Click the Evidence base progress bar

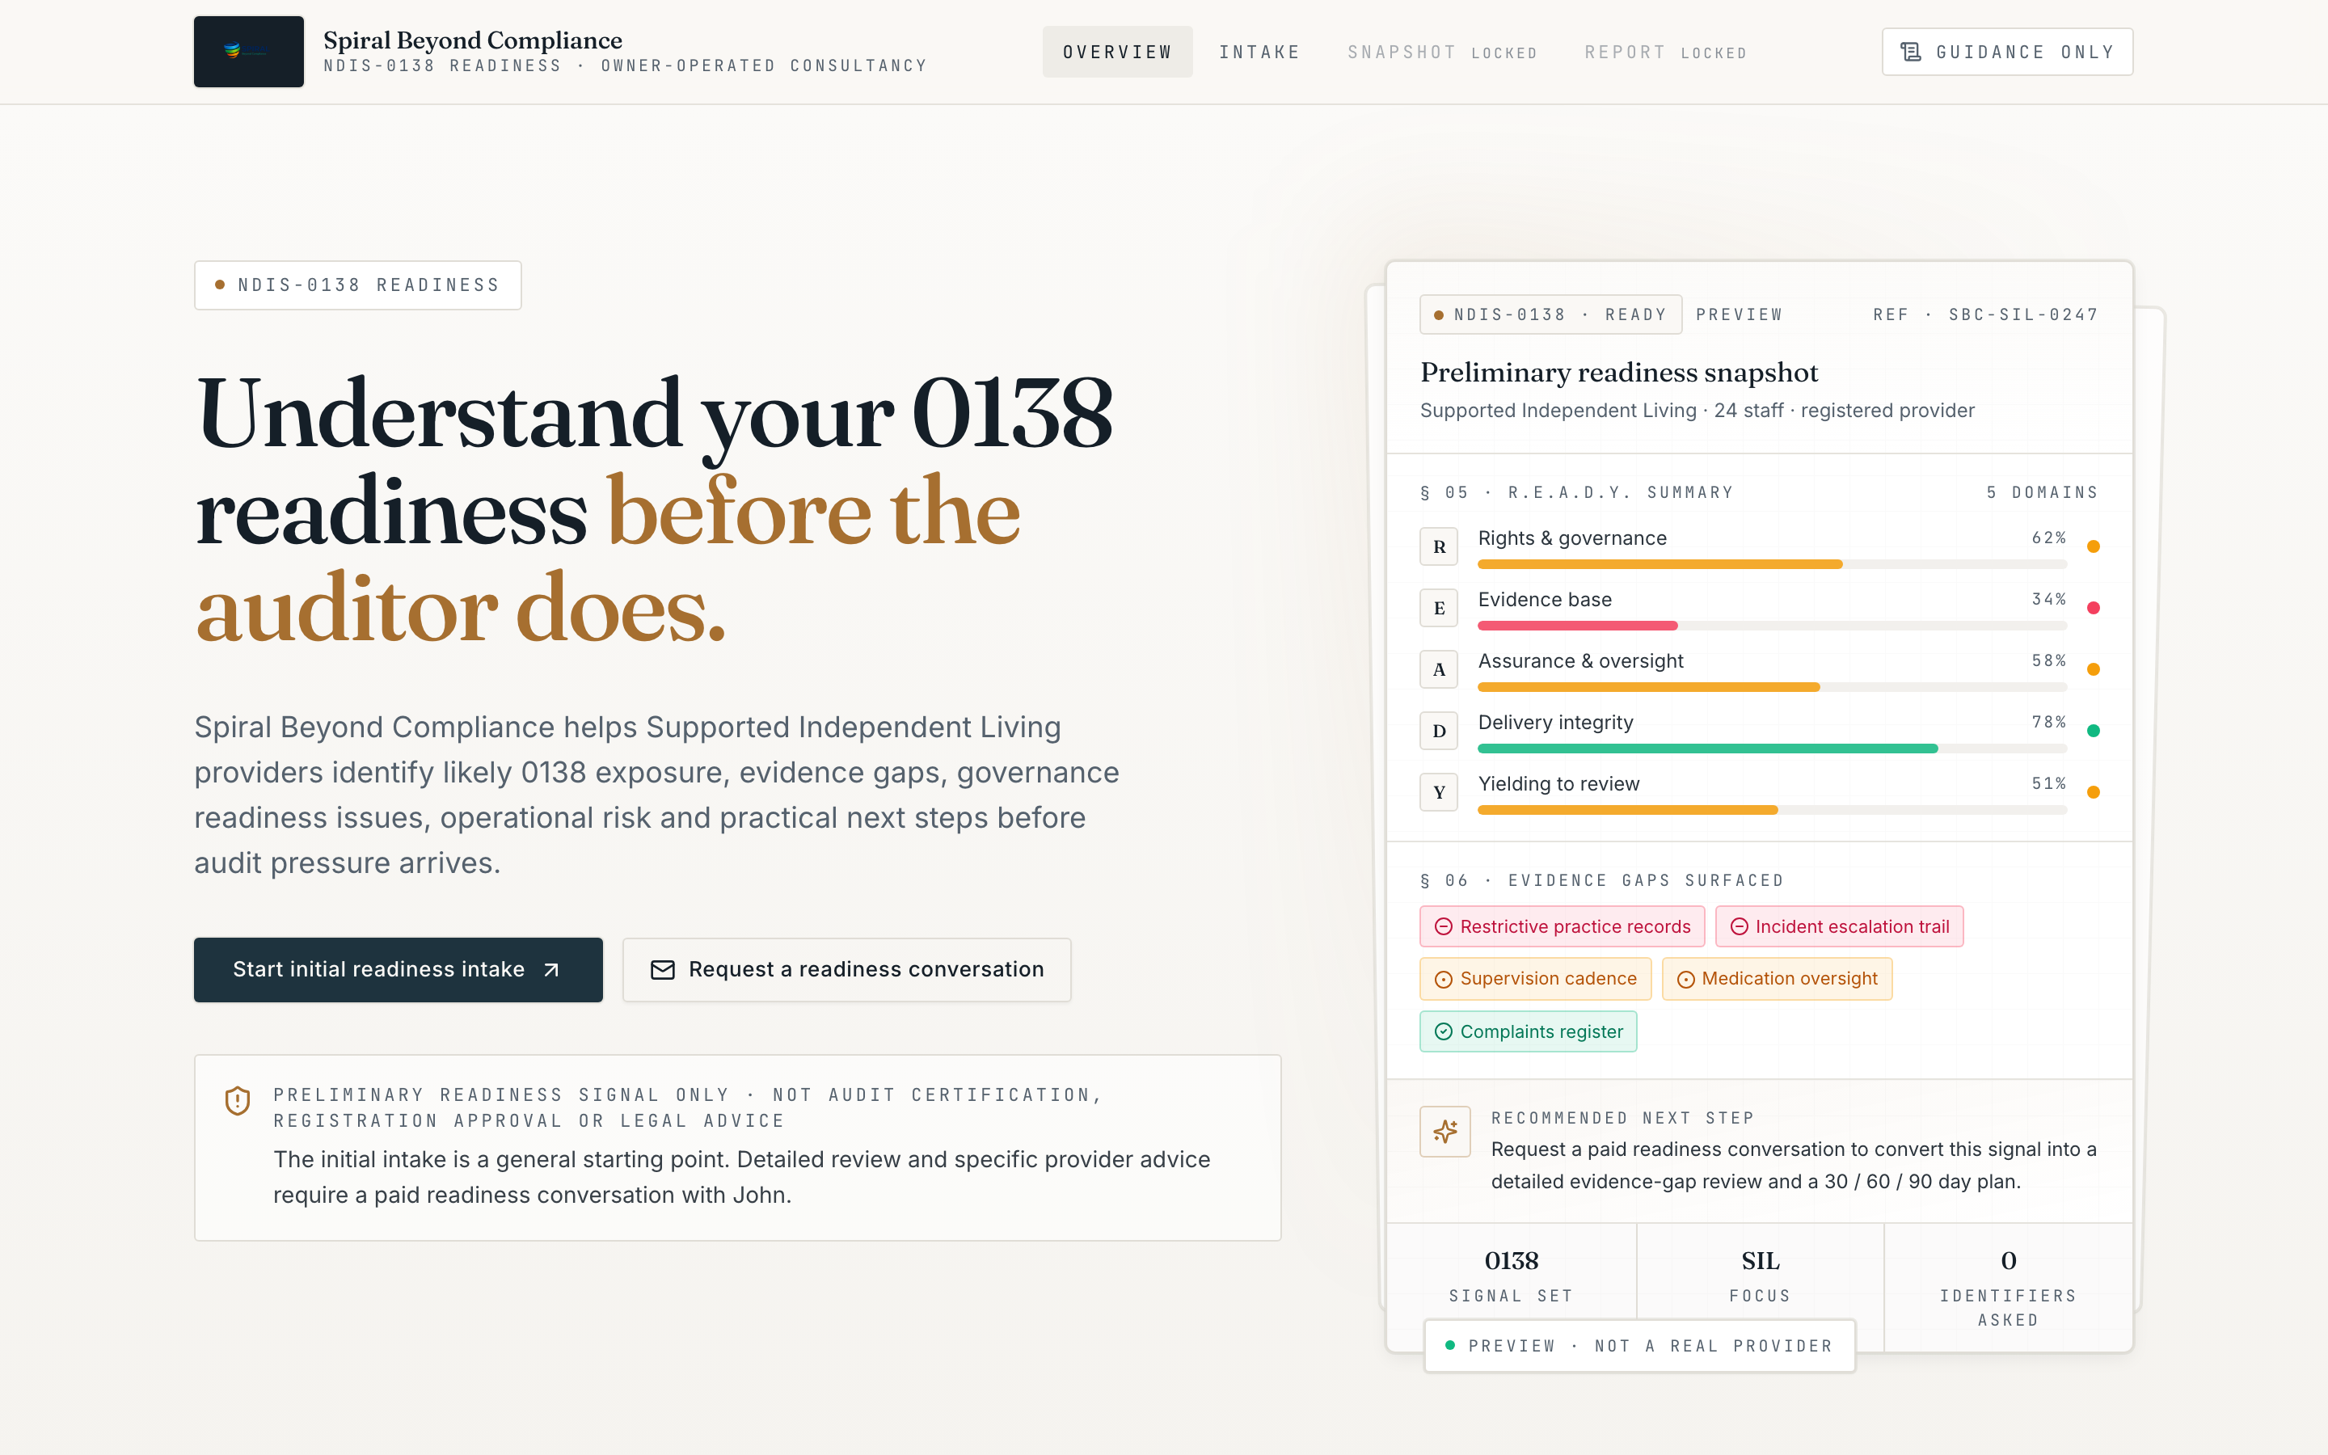click(1772, 626)
